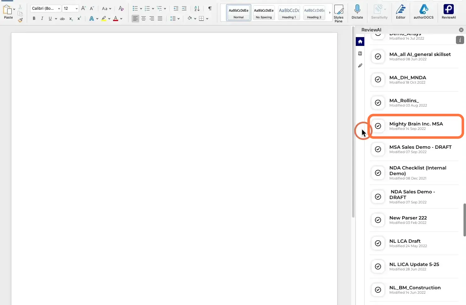The height and width of the screenshot is (305, 466).
Task: Apply the No Spacing style
Action: [x=264, y=13]
